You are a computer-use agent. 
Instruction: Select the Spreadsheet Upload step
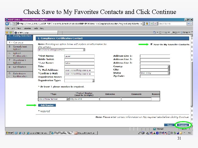click(x=20, y=48)
